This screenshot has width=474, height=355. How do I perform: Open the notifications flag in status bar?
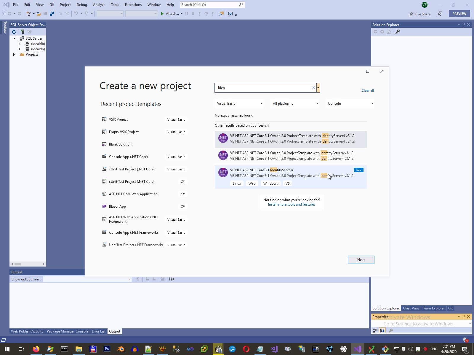pos(465,340)
